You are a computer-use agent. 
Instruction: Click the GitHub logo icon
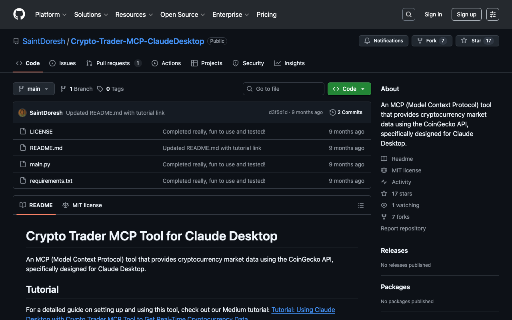[19, 14]
